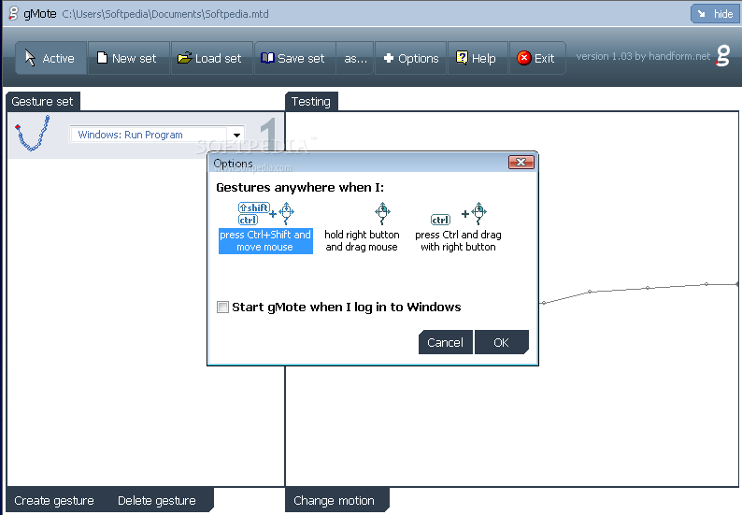Toggle the Active gesture mode button

click(50, 58)
